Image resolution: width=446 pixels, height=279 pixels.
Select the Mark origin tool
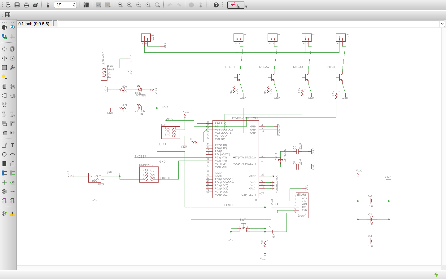[x=12, y=37]
